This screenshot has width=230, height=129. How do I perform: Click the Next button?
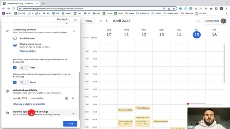click(x=70, y=124)
